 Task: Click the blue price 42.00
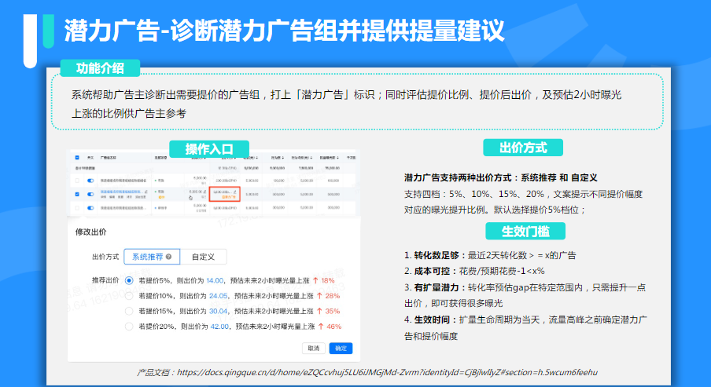(x=219, y=327)
